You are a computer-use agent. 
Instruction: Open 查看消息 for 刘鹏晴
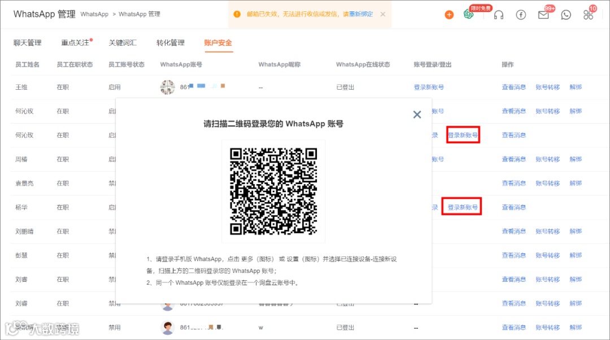tap(514, 232)
